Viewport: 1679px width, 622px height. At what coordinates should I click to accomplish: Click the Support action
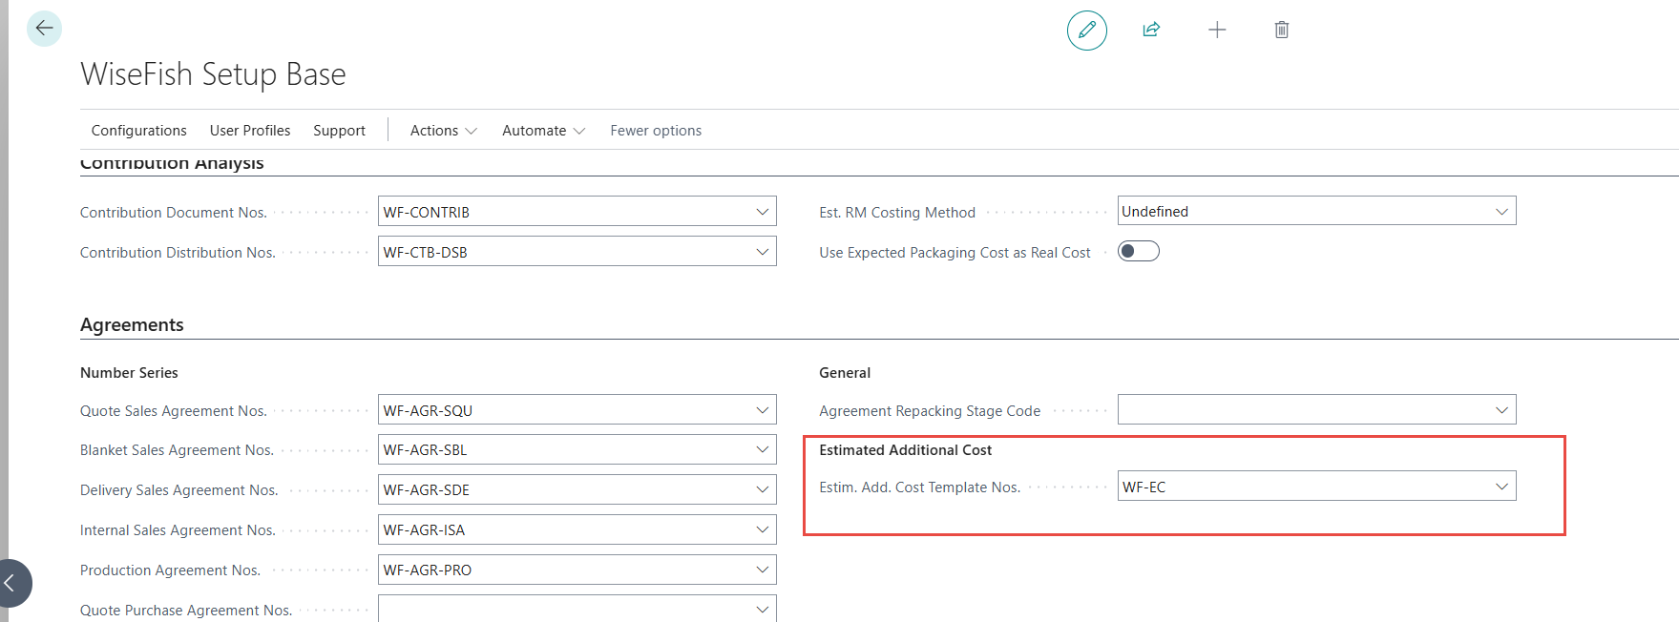pos(339,131)
